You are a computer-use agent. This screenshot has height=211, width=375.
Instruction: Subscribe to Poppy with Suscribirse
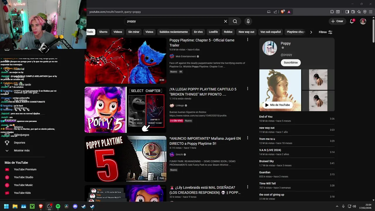click(291, 62)
